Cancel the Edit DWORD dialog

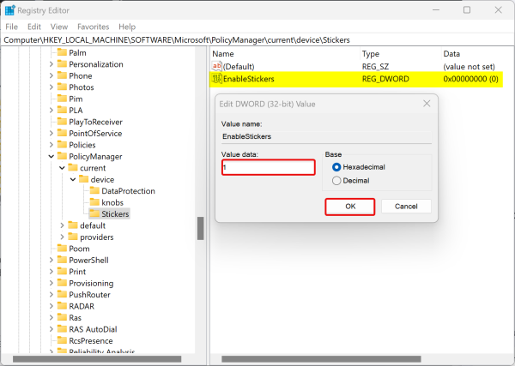coord(400,207)
